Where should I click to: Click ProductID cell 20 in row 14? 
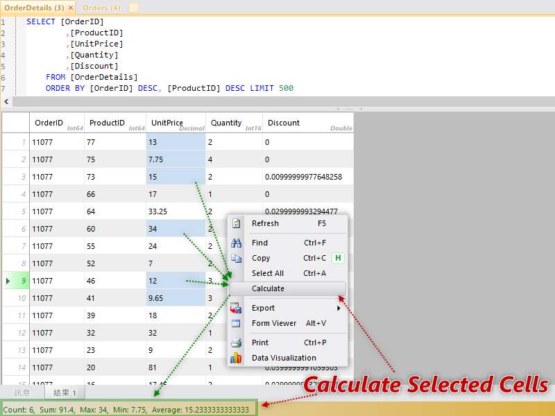click(115, 367)
